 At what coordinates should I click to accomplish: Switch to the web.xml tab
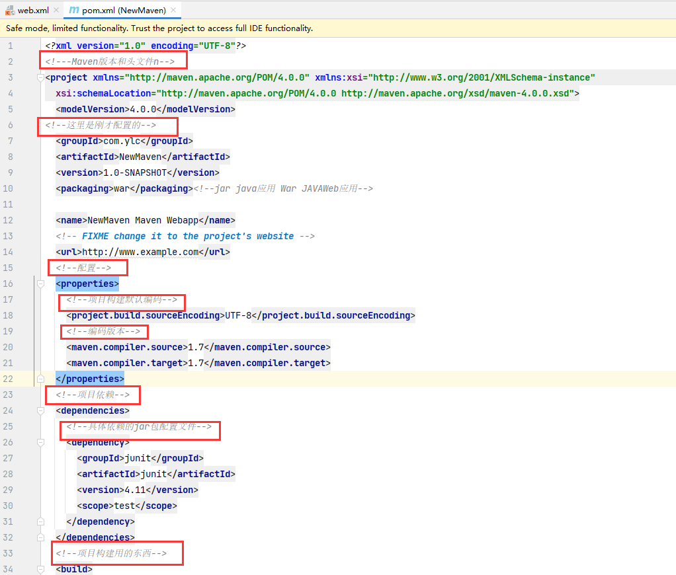33,10
